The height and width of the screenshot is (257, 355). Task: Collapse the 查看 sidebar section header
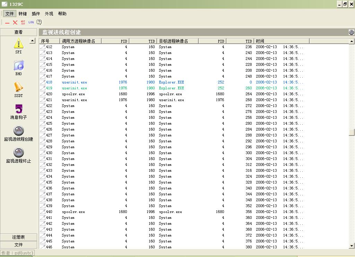(x=18, y=32)
